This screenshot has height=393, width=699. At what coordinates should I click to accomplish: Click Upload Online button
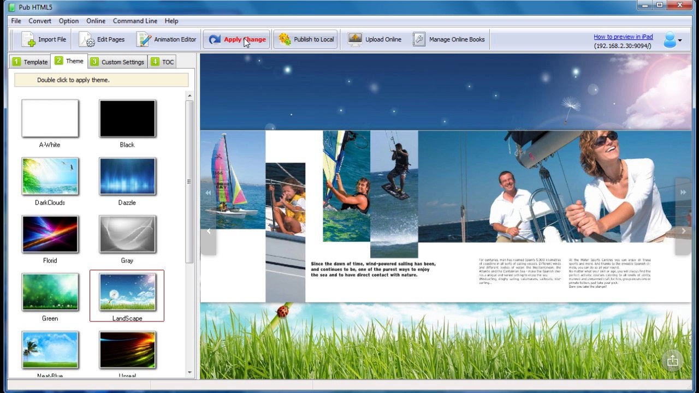click(x=375, y=39)
